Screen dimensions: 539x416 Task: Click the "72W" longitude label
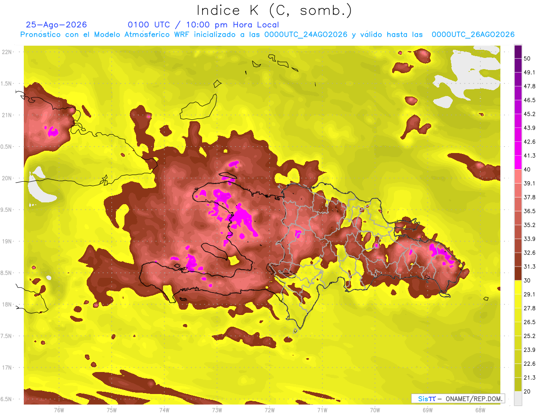(x=269, y=410)
